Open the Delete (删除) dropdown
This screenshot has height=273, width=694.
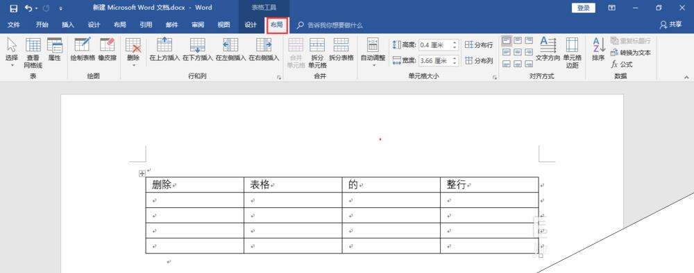pyautogui.click(x=133, y=52)
